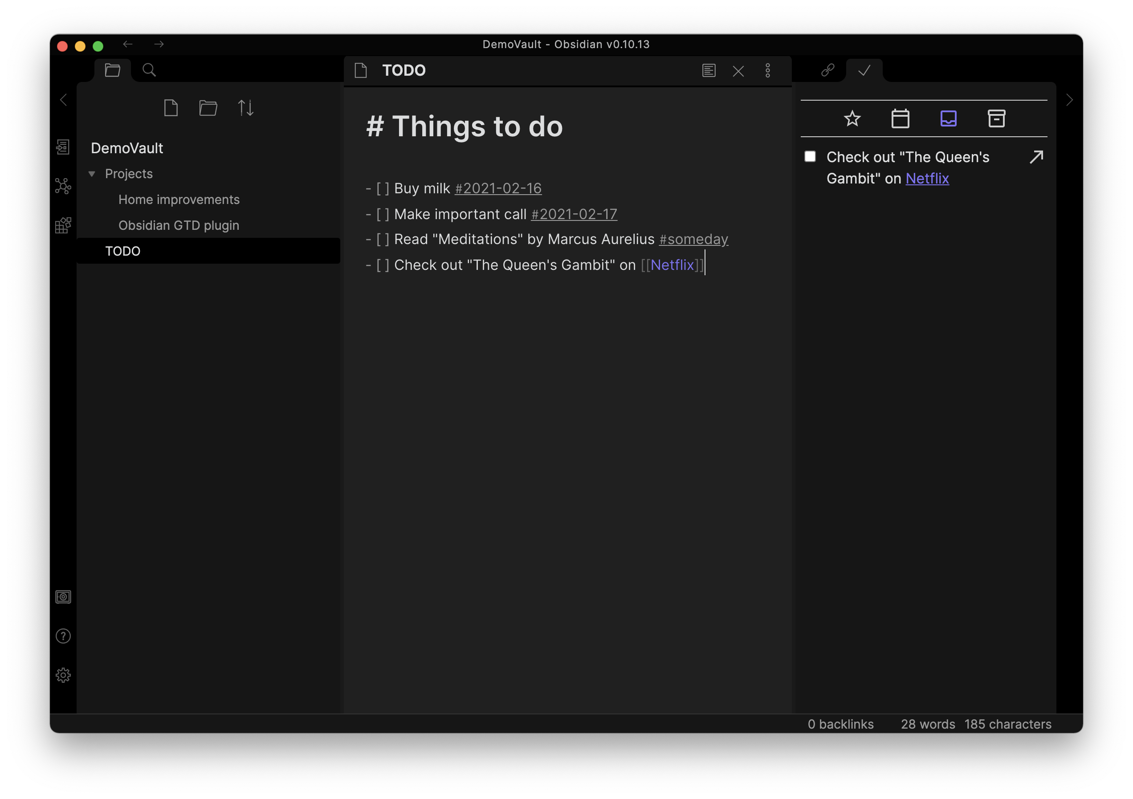Open the markdown importer ribbon icon
The height and width of the screenshot is (799, 1133).
pyautogui.click(x=63, y=225)
